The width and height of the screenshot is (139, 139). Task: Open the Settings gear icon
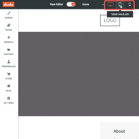tap(9, 98)
